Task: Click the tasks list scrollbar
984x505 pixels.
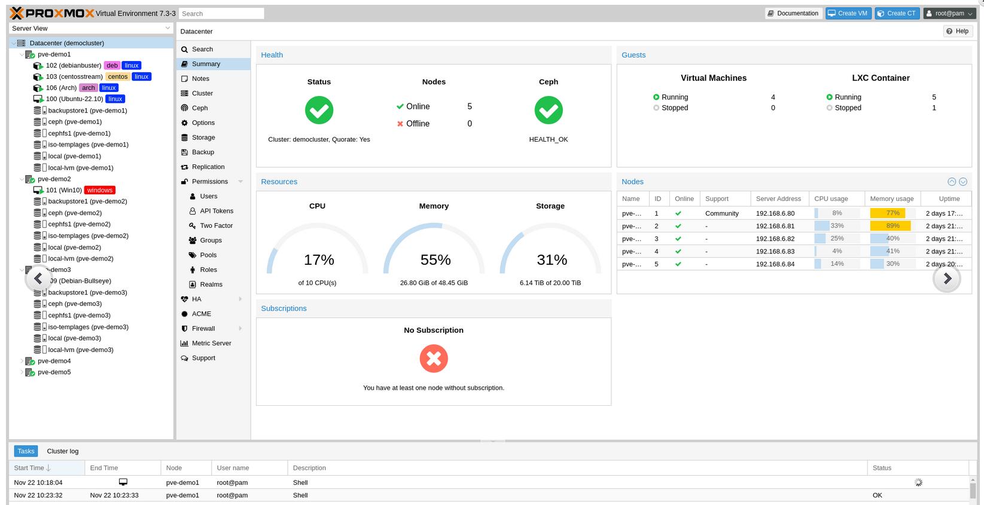Action: coord(973,490)
